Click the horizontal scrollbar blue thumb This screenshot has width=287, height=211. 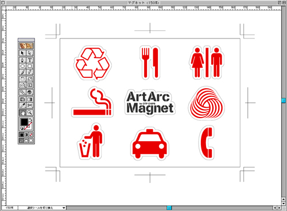(x=169, y=208)
